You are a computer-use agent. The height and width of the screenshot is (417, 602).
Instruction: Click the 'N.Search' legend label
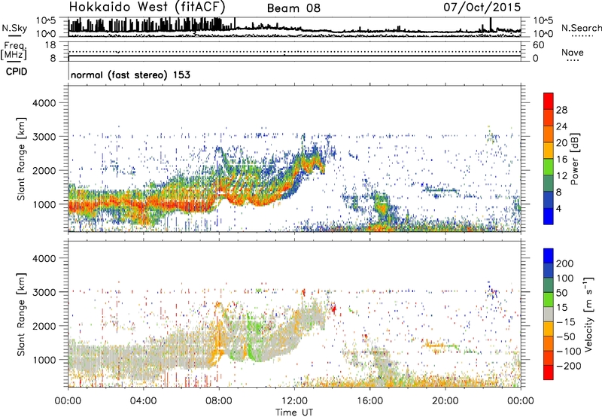coord(581,28)
